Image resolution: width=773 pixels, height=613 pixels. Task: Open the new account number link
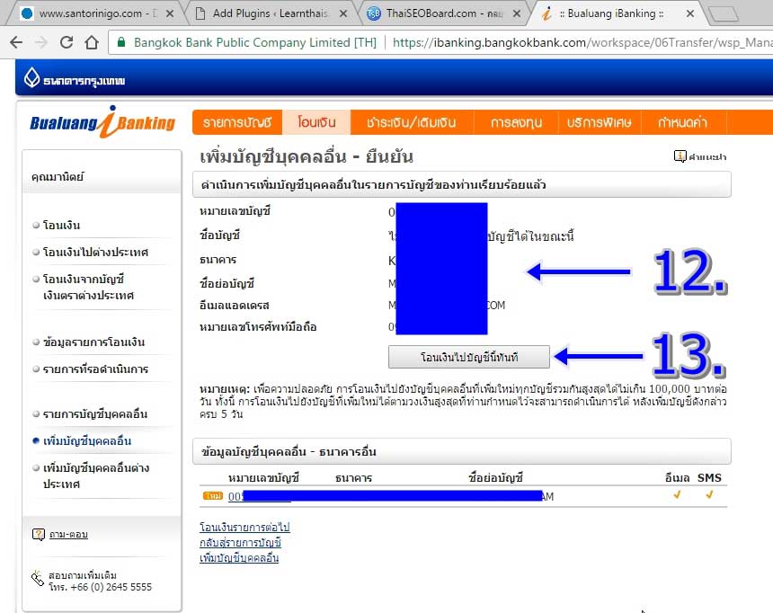point(260,497)
